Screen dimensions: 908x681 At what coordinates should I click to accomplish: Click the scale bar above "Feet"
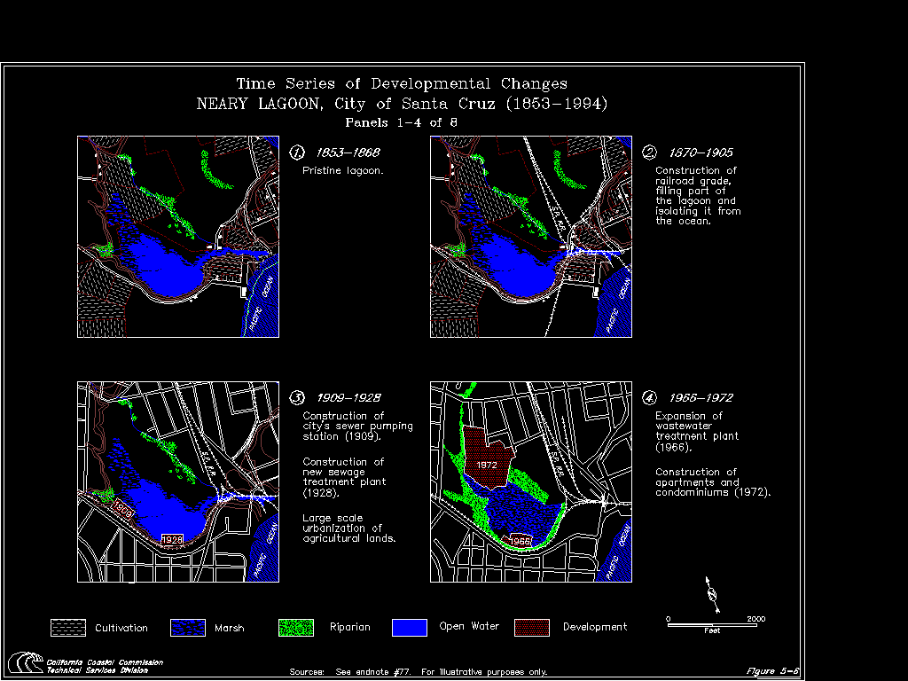tap(712, 625)
